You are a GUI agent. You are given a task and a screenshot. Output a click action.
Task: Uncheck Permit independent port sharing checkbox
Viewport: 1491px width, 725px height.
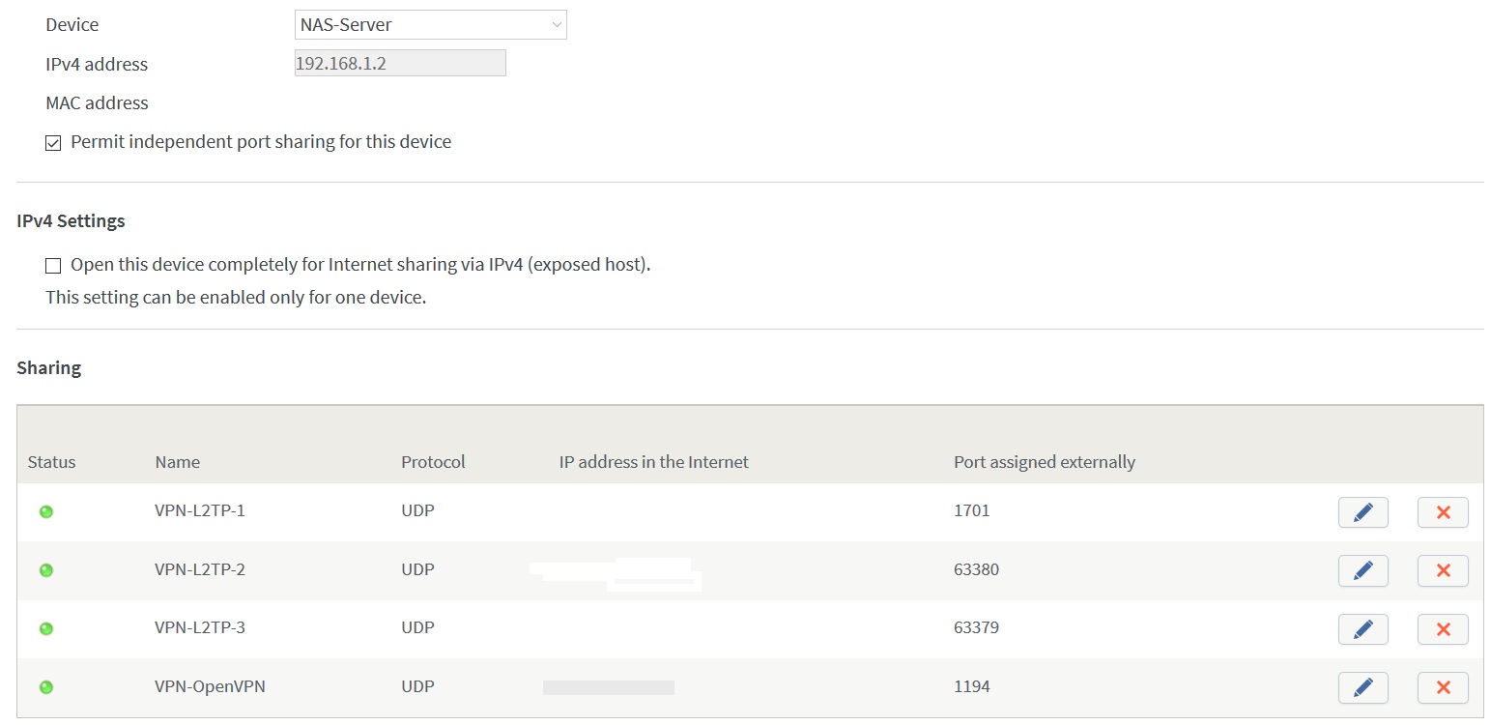[x=53, y=143]
